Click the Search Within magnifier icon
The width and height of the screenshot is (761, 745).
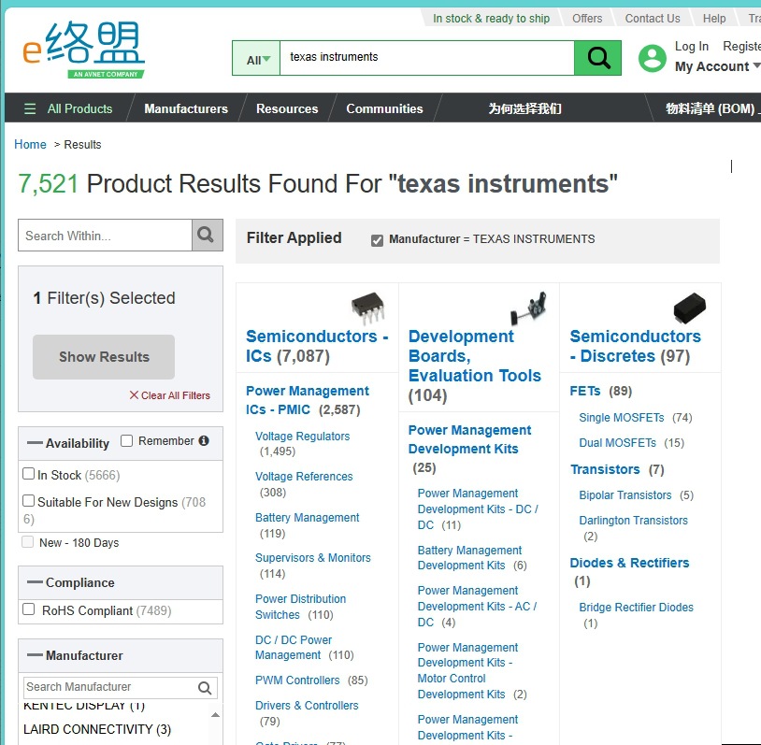pyautogui.click(x=207, y=235)
